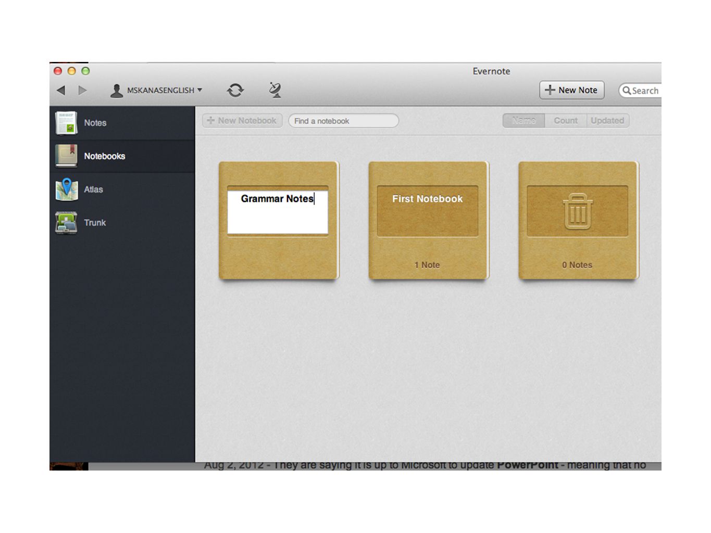This screenshot has height=533, width=711.
Task: Create a note with New Note button
Action: click(572, 90)
